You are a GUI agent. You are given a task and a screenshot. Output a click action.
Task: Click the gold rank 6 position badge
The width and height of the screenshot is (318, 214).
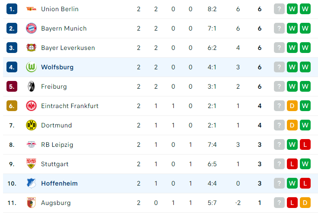pos(12,105)
